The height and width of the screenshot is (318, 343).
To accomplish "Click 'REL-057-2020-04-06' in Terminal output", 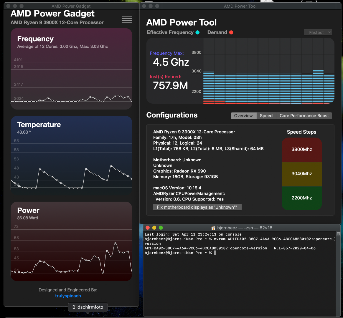I will coord(295,248).
